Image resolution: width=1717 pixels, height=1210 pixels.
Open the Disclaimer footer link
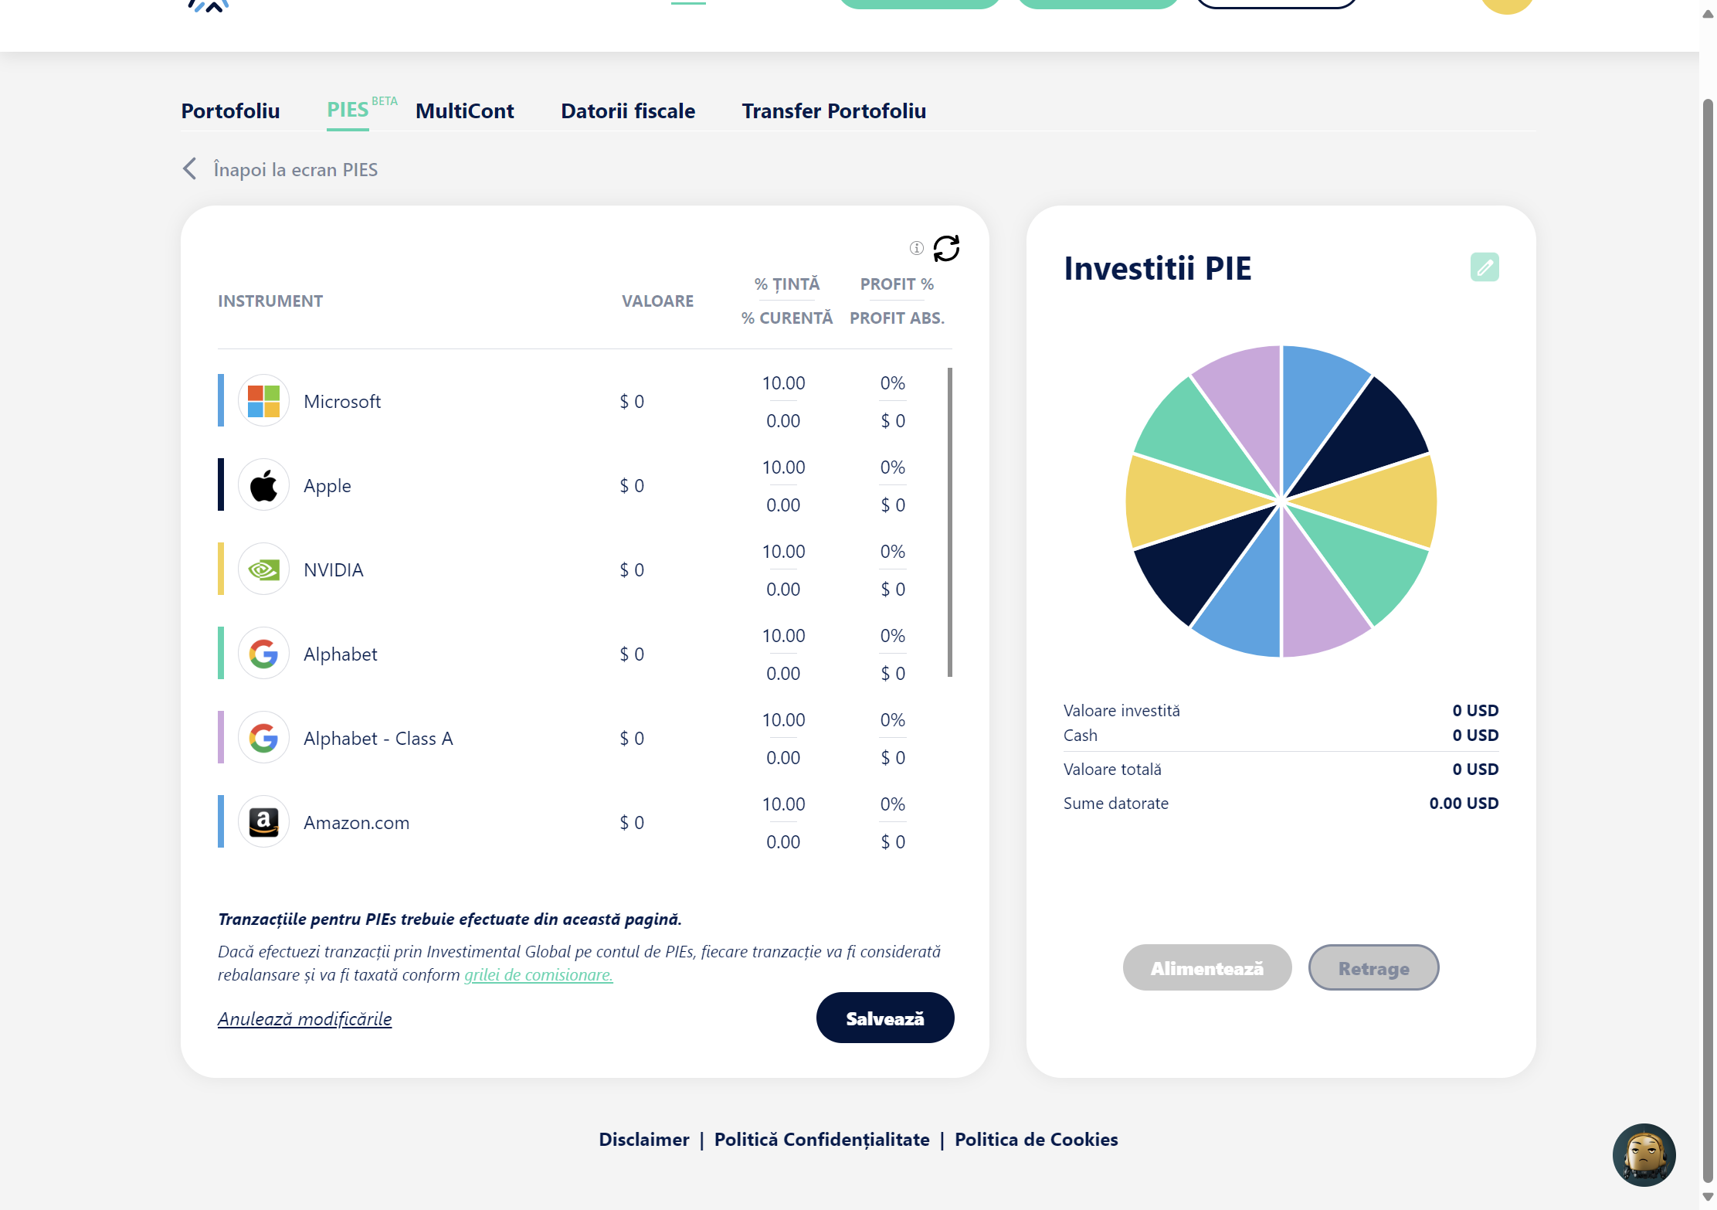click(x=644, y=1139)
